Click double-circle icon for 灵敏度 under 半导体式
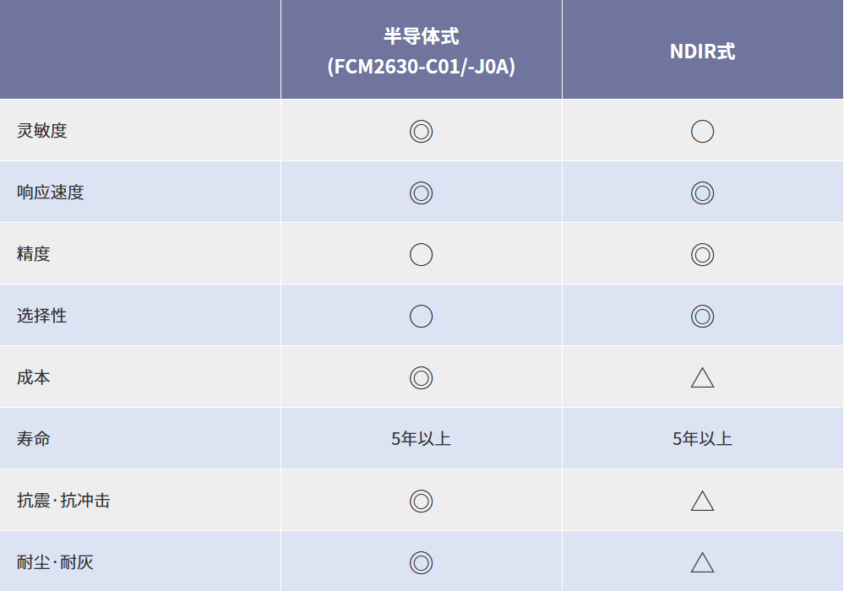844x591 pixels. click(x=421, y=131)
